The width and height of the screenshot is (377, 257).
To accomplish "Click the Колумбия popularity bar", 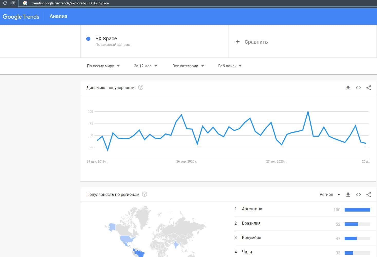I will pyautogui.click(x=357, y=239).
